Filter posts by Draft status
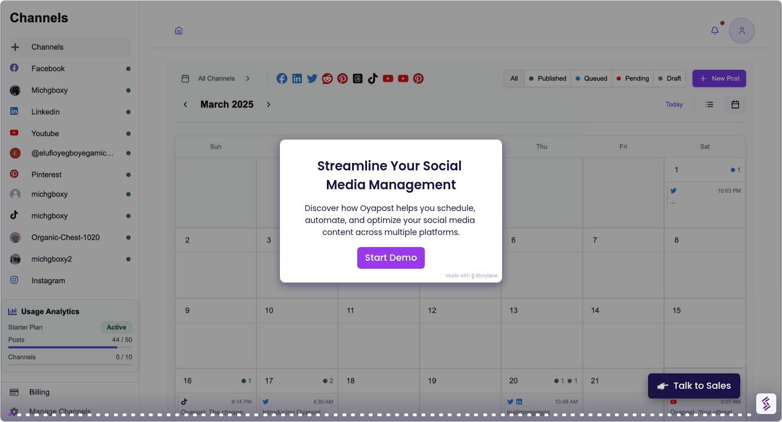The width and height of the screenshot is (782, 422). click(670, 78)
